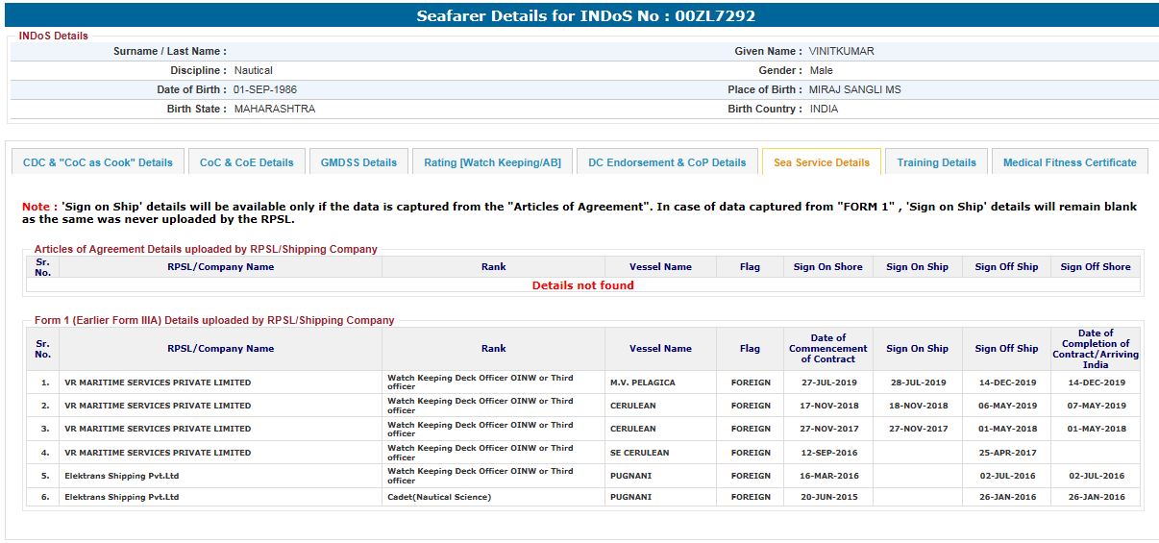Image resolution: width=1159 pixels, height=543 pixels.
Task: Go to DC Endorsement & CoP Details tab
Action: click(667, 162)
